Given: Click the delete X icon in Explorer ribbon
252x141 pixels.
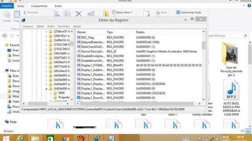Looking at the screenshot, I should [x=79, y=14].
